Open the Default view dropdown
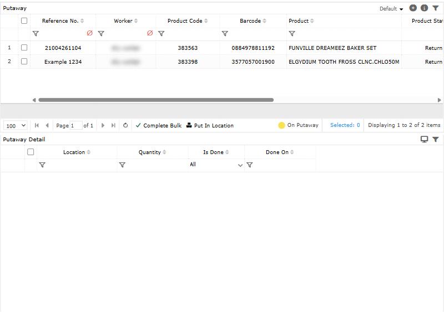Viewport: 444px width, 312px height. 391,9
